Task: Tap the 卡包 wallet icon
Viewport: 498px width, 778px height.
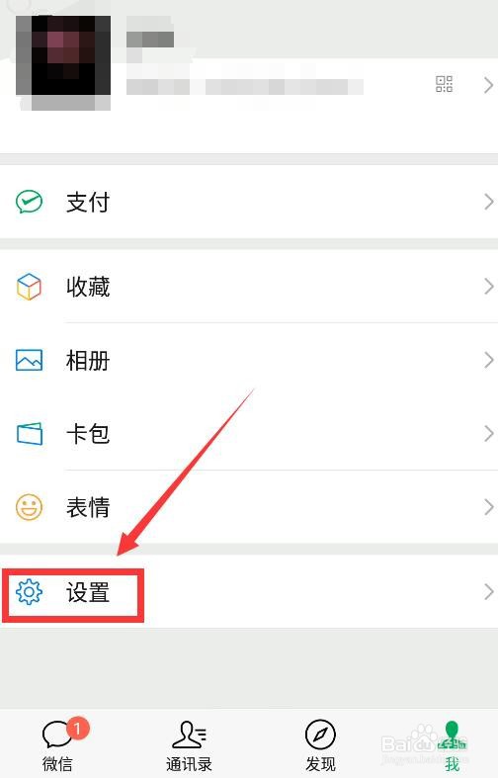Action: pyautogui.click(x=30, y=434)
